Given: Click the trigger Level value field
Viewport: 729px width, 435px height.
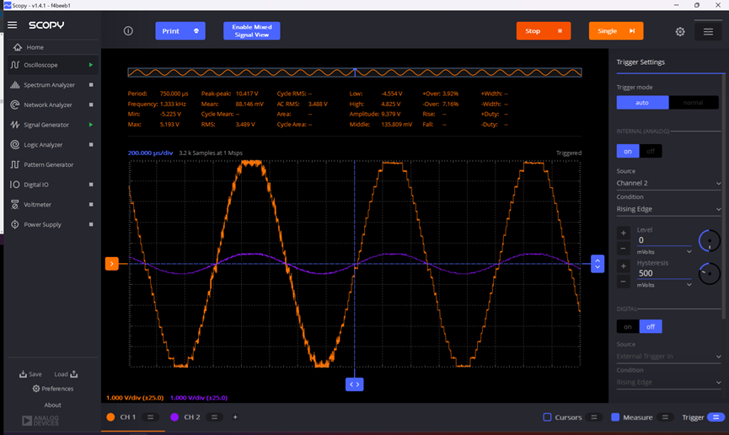Looking at the screenshot, I should [664, 240].
